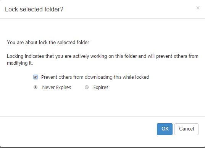
Task: Cancel the folder lock dialog
Action: point(186,129)
